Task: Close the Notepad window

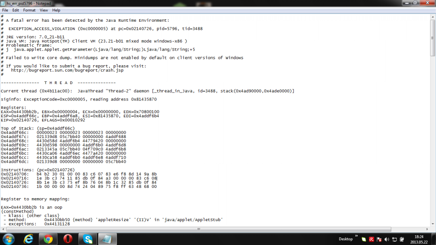Action: pos(427,3)
